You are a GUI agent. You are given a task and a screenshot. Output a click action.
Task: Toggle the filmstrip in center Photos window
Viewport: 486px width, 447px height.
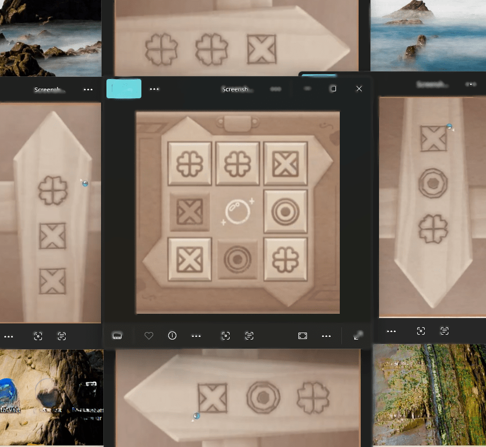pos(117,336)
